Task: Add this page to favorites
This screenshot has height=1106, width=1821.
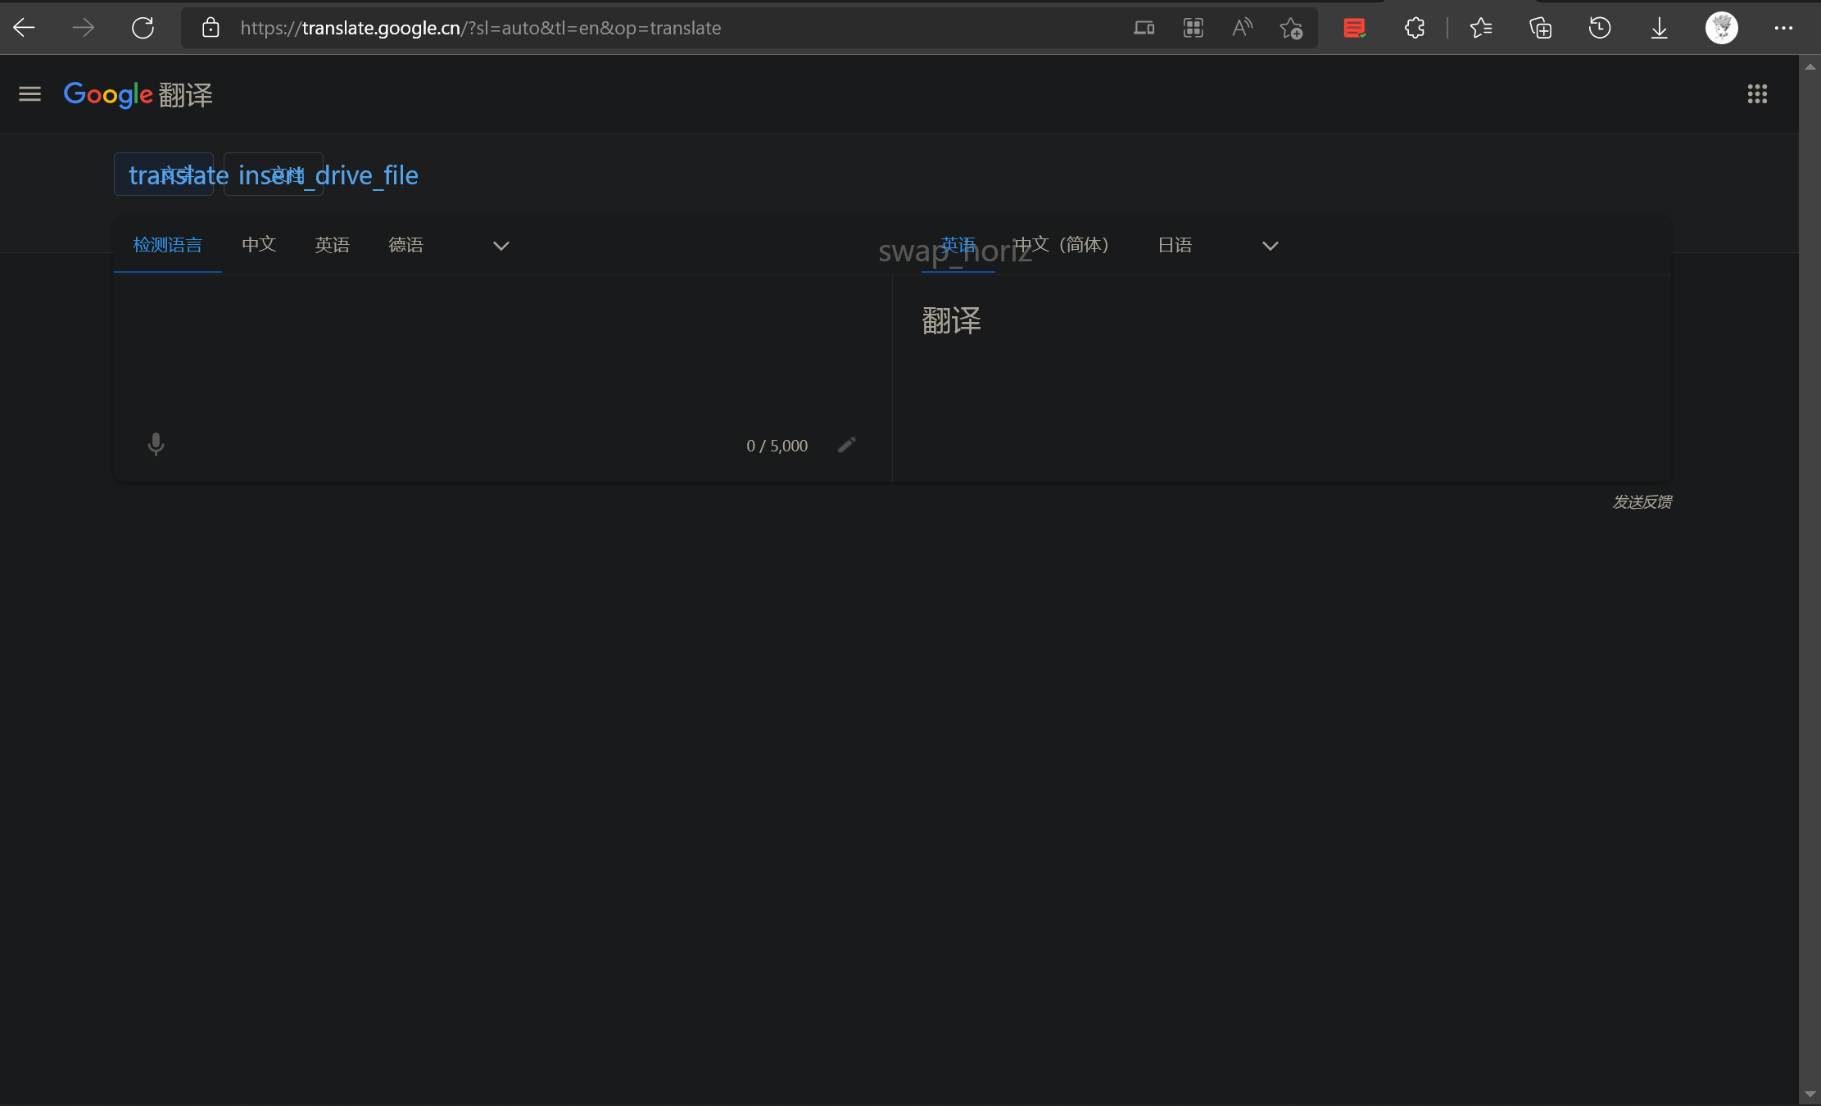Action: pos(1291,28)
